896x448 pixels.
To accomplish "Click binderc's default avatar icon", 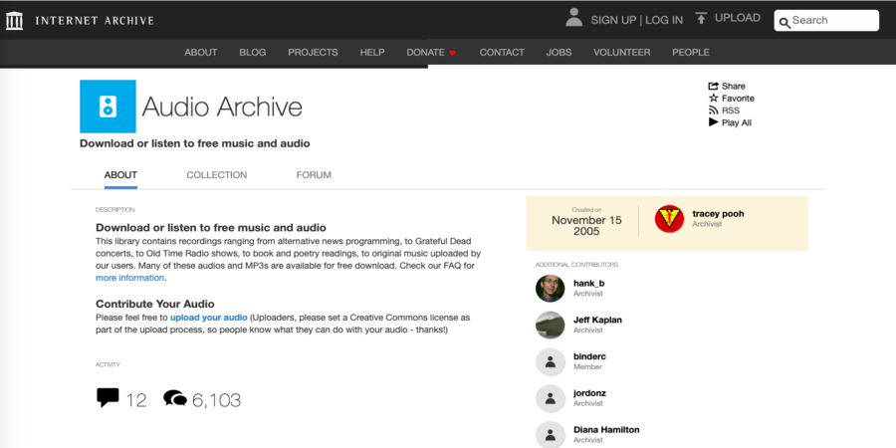I will (551, 361).
